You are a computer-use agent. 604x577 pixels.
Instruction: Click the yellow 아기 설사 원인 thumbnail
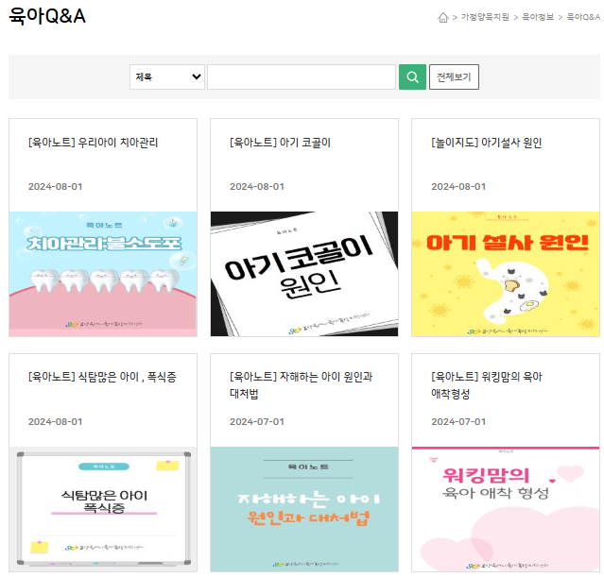click(506, 274)
